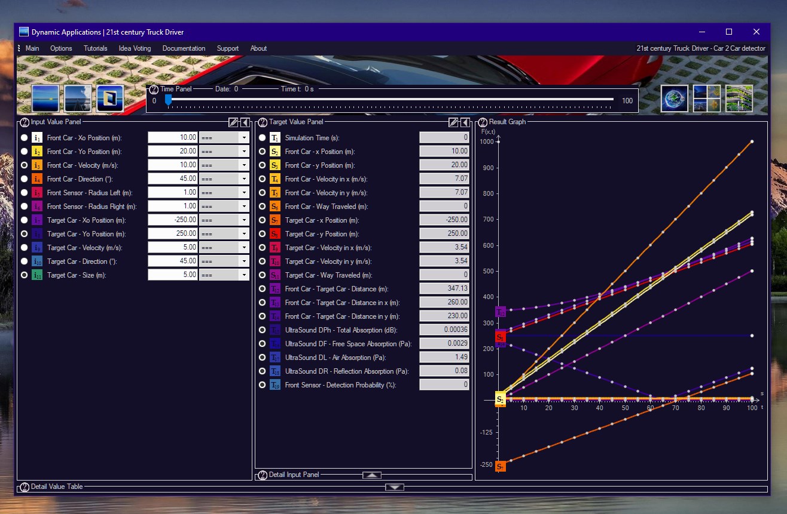Click the pencil edit icon in Target Value Panel
The height and width of the screenshot is (514, 787).
click(454, 122)
